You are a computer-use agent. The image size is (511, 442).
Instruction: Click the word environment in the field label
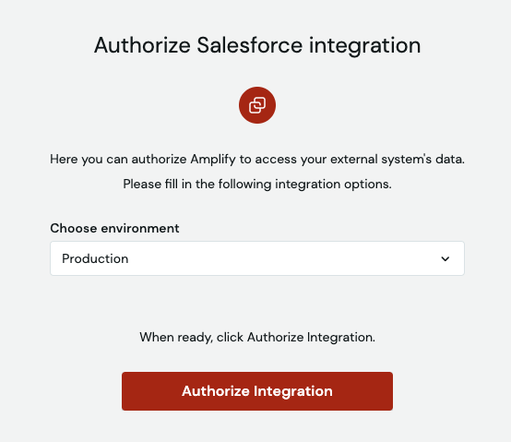pos(140,228)
